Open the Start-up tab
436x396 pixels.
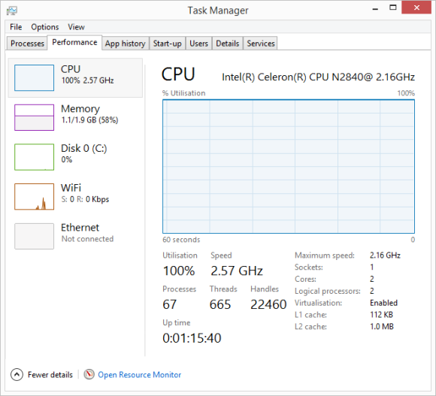(168, 44)
